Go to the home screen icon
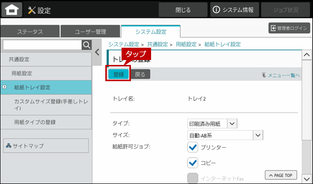The height and width of the screenshot is (184, 313). 12,9
